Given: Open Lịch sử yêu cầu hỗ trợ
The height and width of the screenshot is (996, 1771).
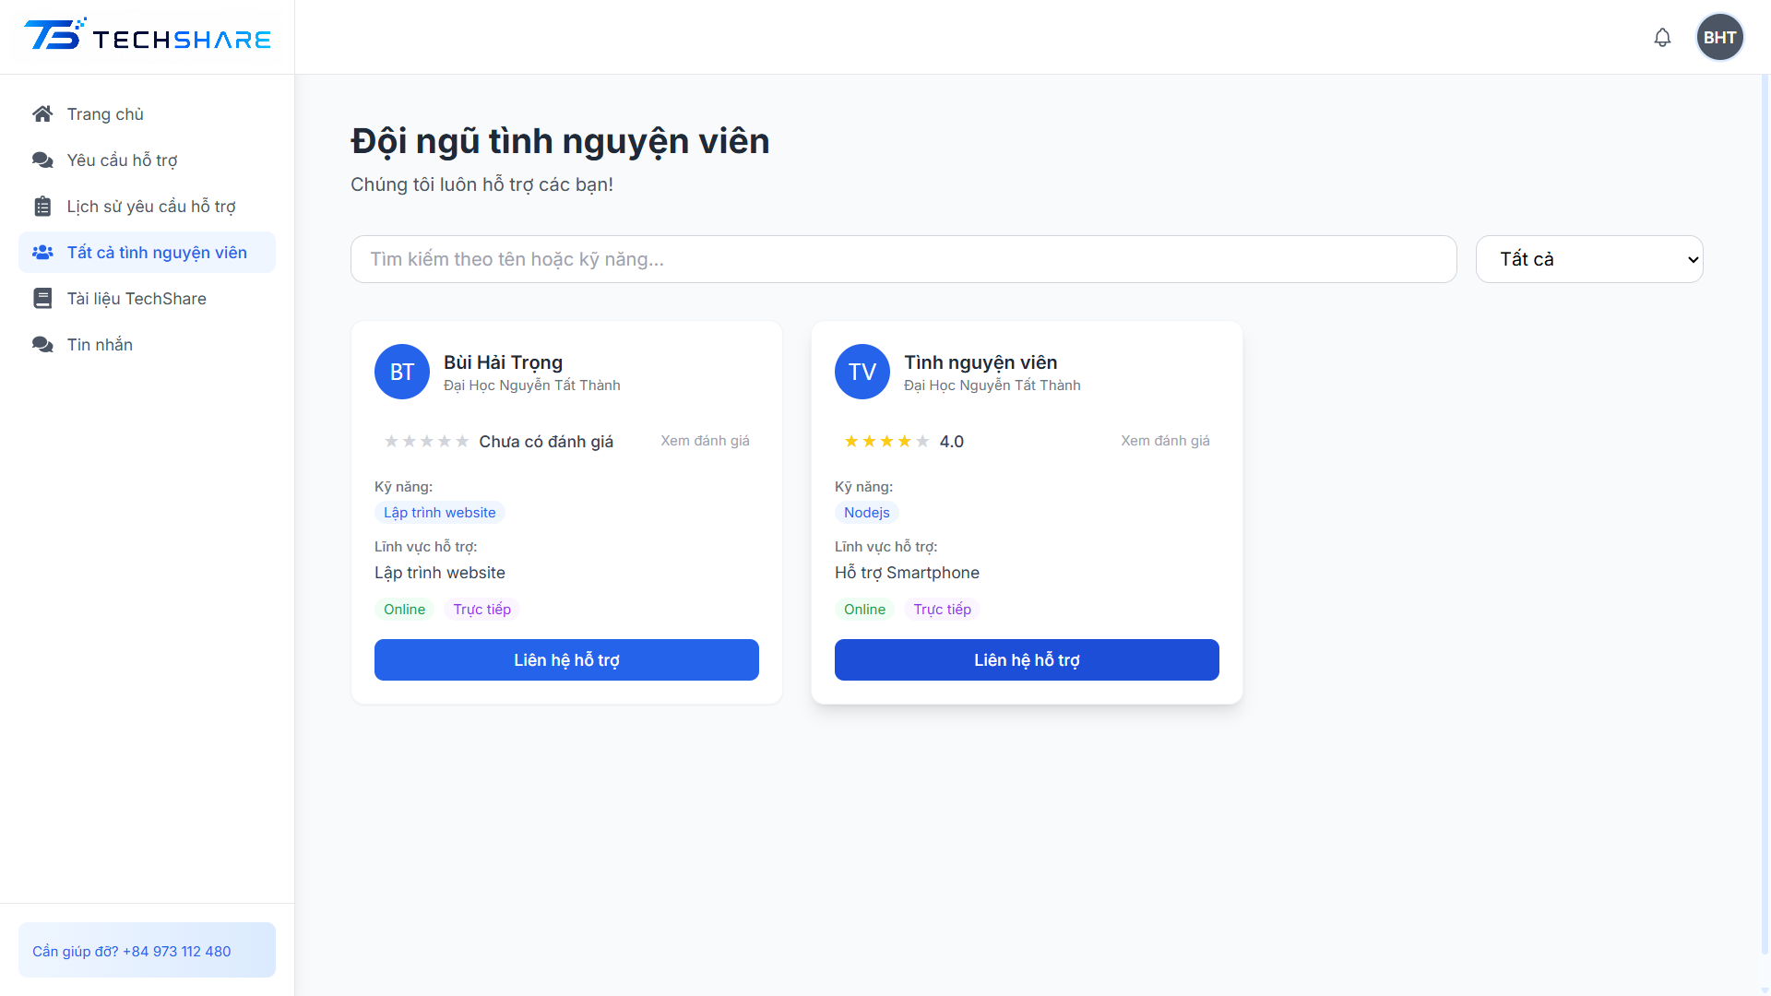Looking at the screenshot, I should (x=147, y=206).
